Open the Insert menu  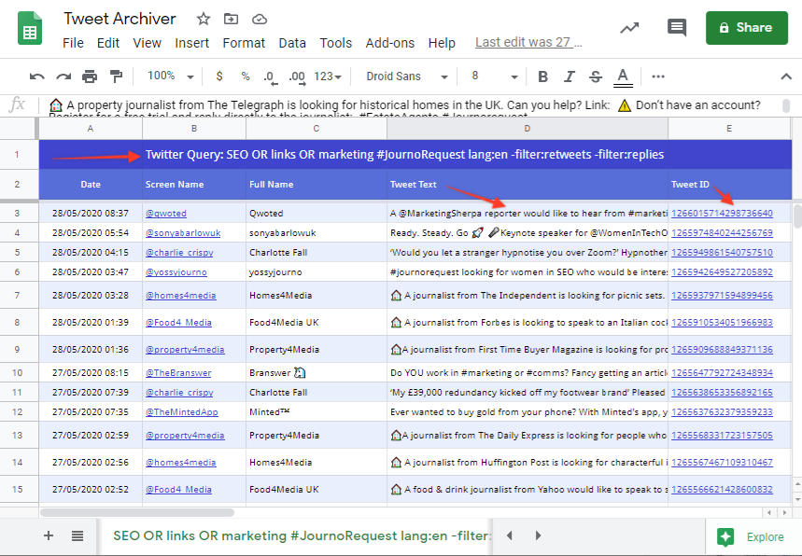click(191, 43)
